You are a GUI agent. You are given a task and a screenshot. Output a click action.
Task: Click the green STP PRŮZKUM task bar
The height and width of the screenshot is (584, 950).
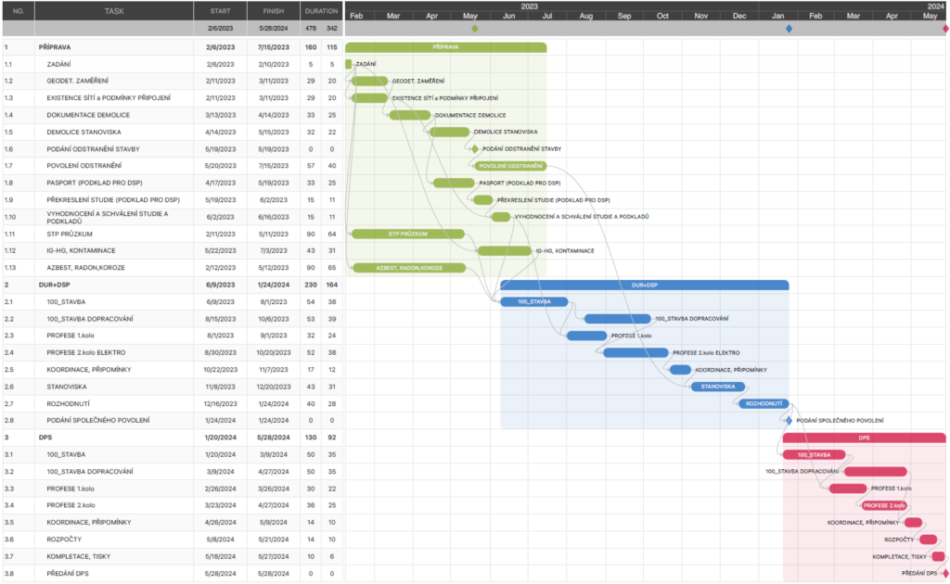407,234
